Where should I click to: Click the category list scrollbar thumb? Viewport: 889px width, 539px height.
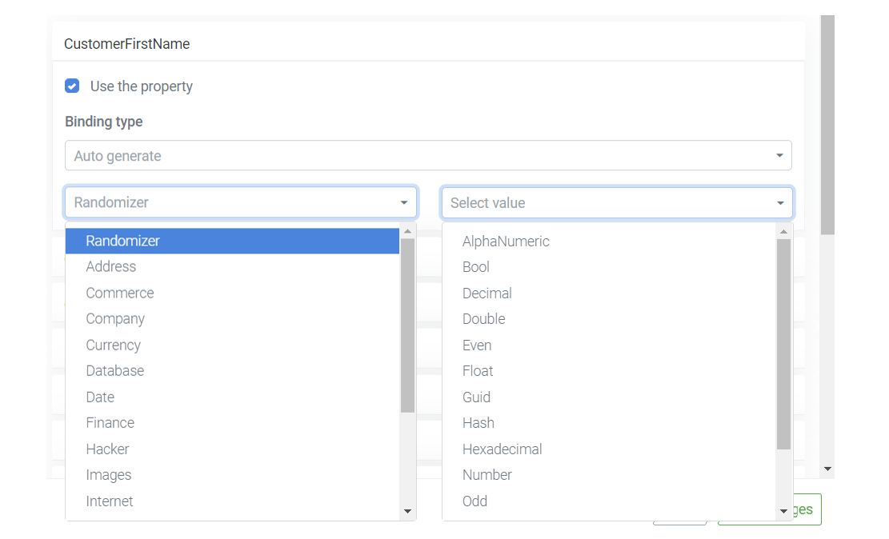click(x=407, y=325)
